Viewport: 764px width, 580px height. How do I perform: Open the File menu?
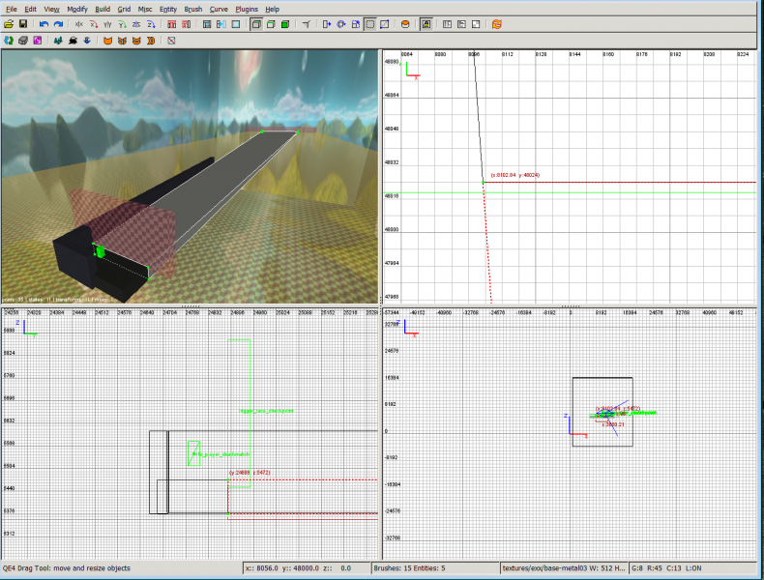coord(12,9)
